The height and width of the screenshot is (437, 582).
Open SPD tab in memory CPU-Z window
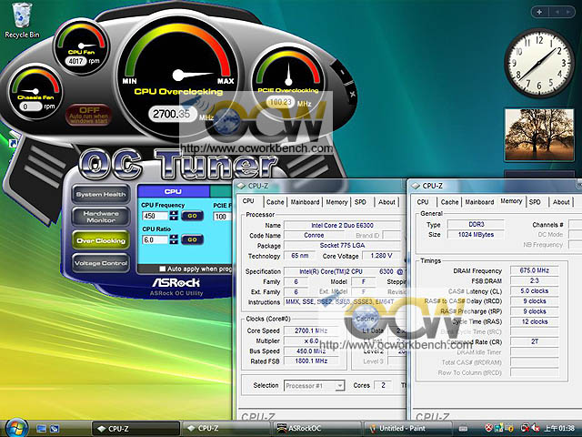click(535, 202)
